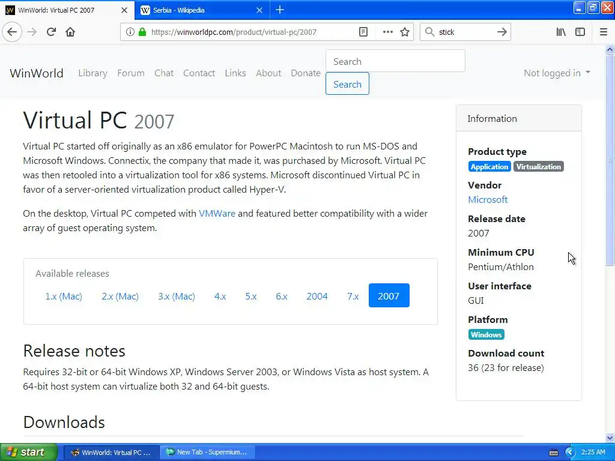Focus the browser search box containing stick
615x461 pixels.
pyautogui.click(x=465, y=32)
